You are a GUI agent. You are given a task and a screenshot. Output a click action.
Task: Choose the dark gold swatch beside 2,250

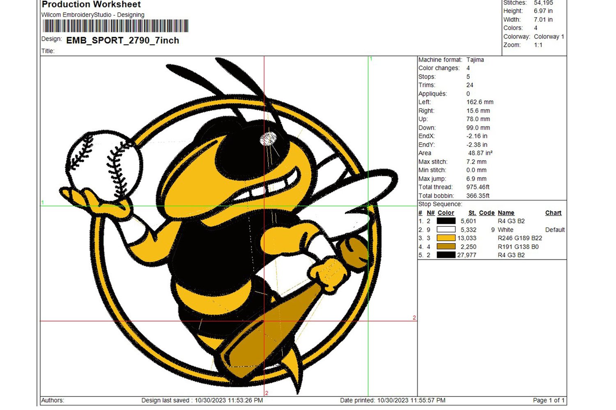[446, 246]
